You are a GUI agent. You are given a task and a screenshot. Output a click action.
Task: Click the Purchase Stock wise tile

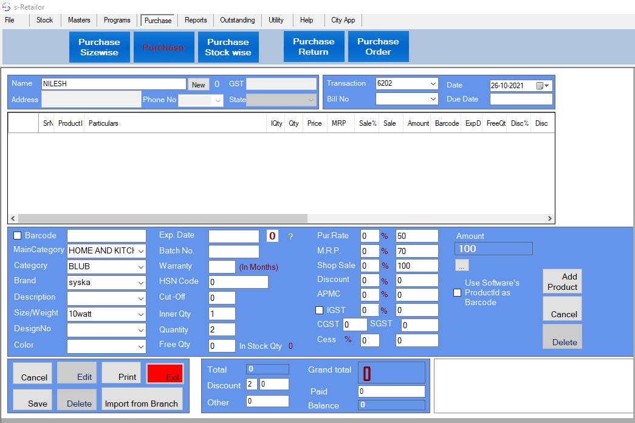click(x=228, y=47)
